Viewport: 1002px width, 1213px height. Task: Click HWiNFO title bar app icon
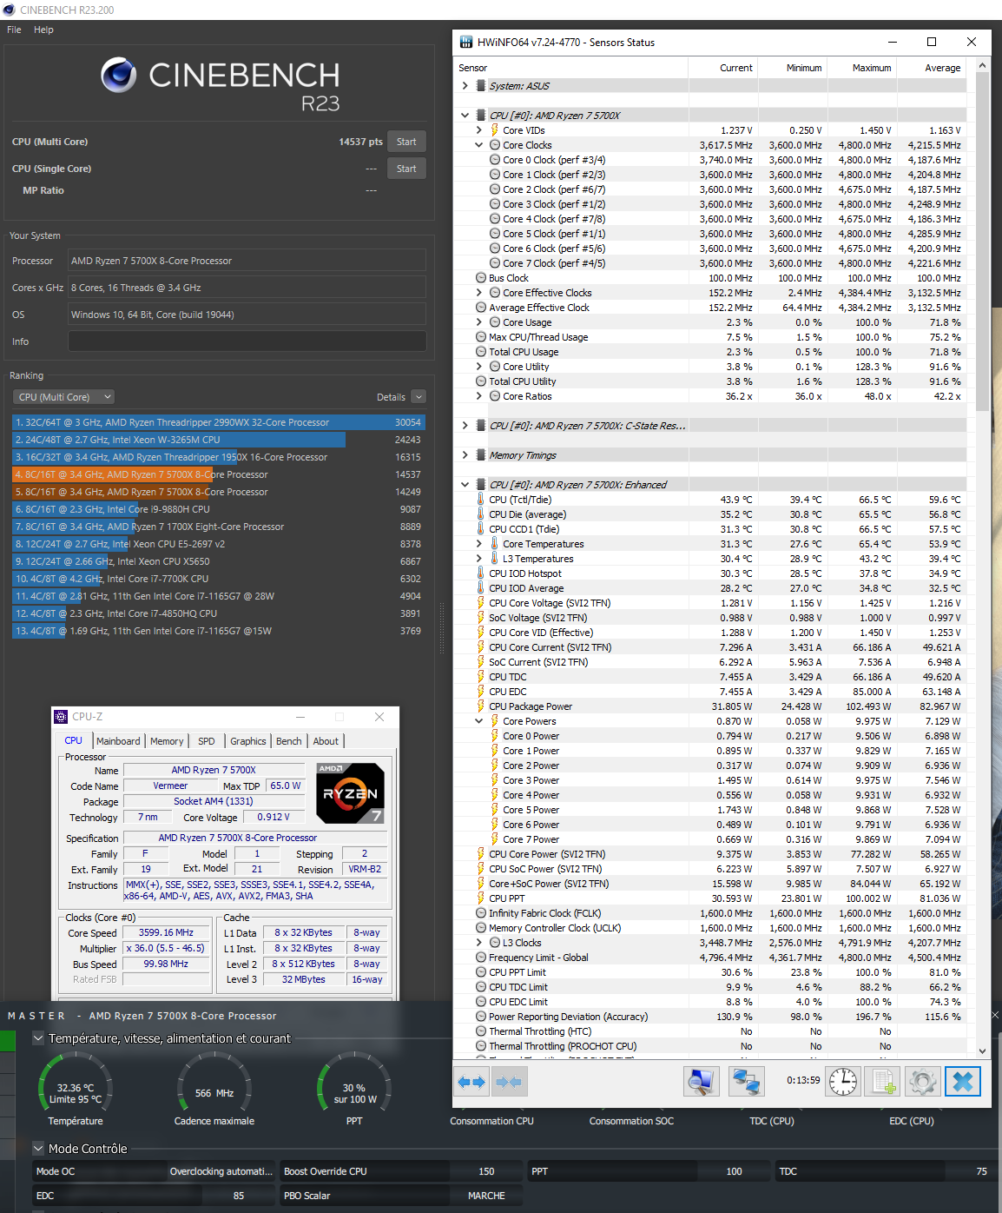tap(466, 42)
